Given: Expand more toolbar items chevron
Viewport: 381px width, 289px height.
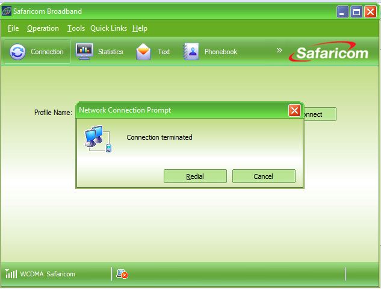Looking at the screenshot, I should [279, 51].
